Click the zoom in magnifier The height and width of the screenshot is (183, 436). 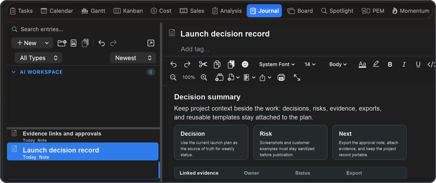(x=204, y=77)
